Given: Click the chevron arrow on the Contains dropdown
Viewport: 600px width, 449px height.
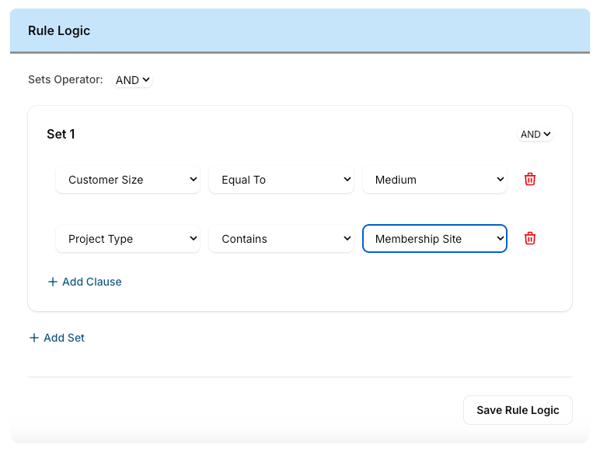Looking at the screenshot, I should 347,238.
